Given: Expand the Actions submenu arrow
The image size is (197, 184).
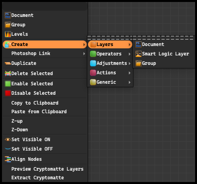Looking at the screenshot, I should pos(129,73).
